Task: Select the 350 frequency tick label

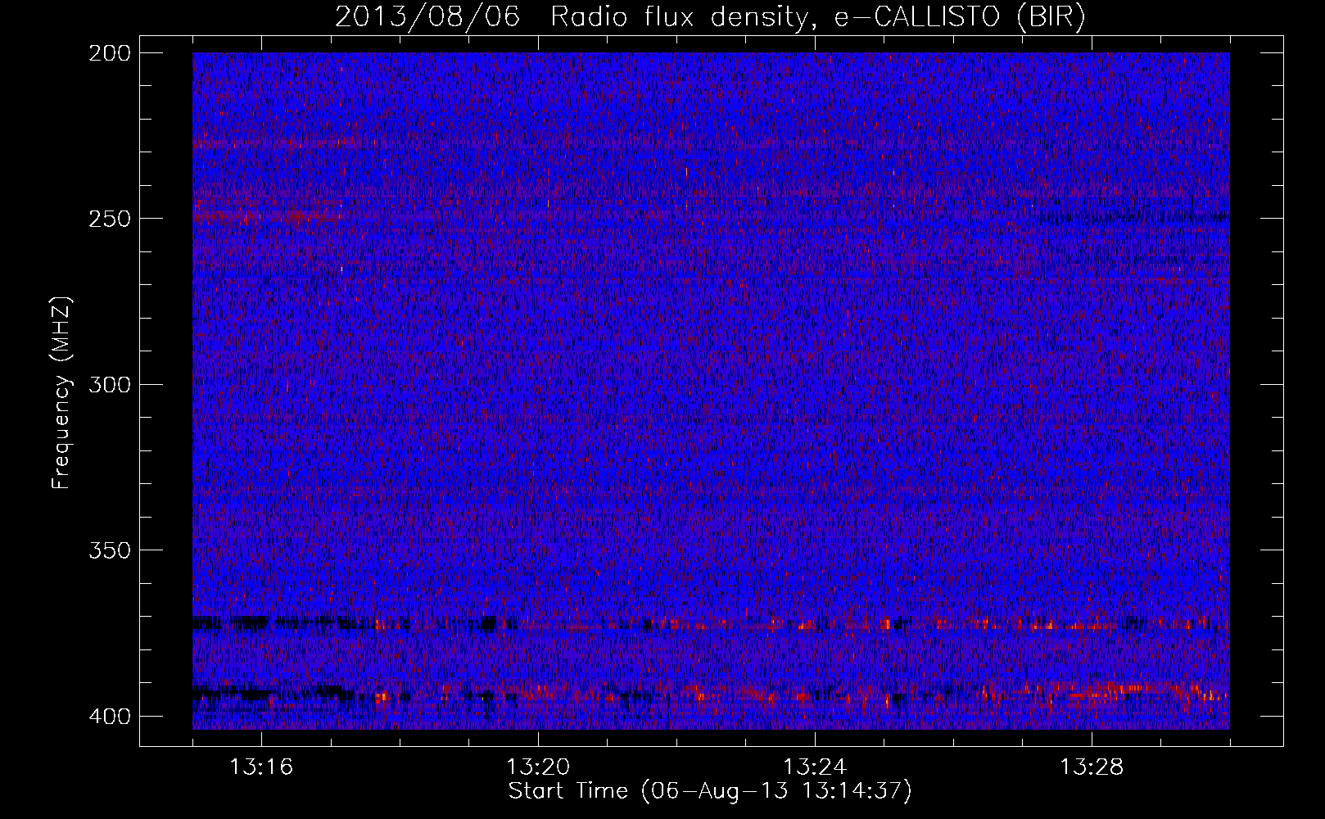Action: tap(109, 550)
